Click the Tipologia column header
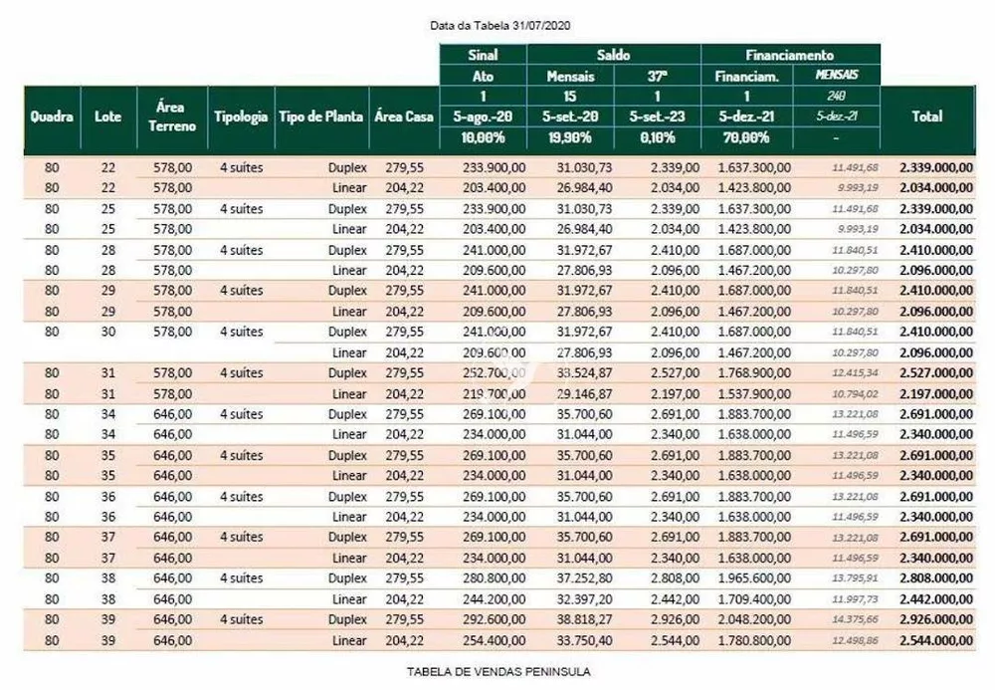Image resolution: width=995 pixels, height=690 pixels. [241, 116]
